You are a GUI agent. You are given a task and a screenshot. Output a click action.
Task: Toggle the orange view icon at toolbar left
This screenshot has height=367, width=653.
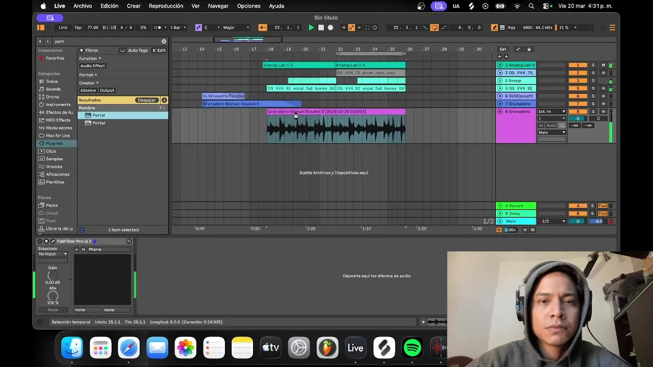[41, 28]
